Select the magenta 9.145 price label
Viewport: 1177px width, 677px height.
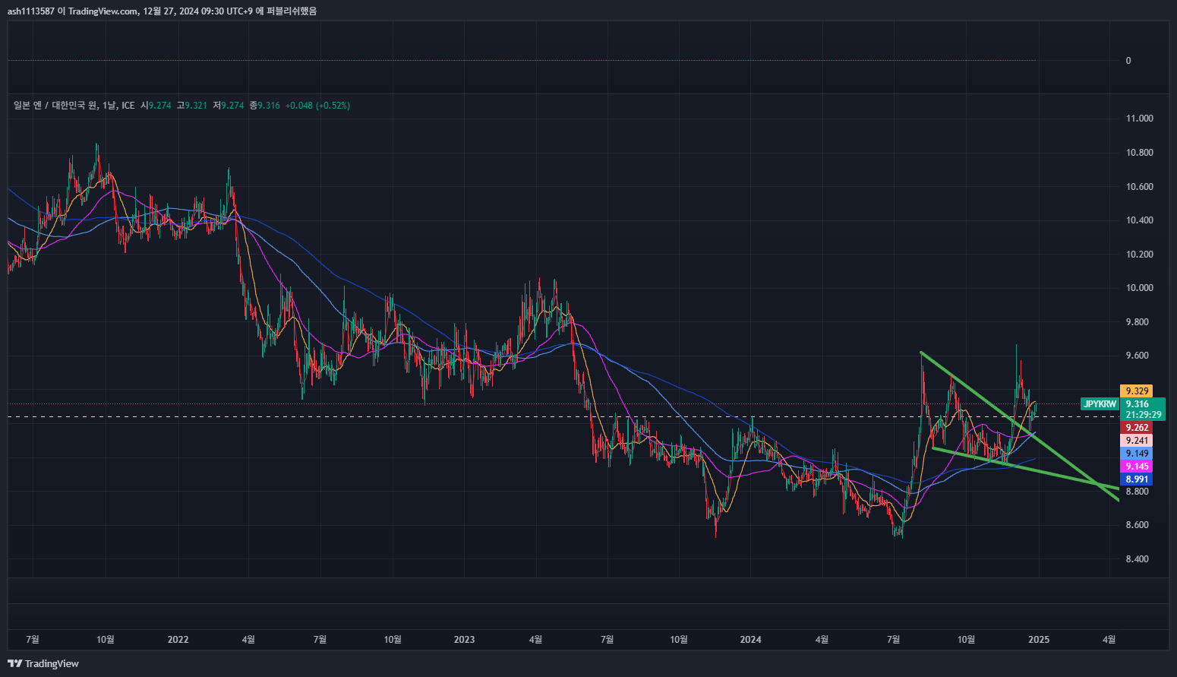click(x=1136, y=467)
